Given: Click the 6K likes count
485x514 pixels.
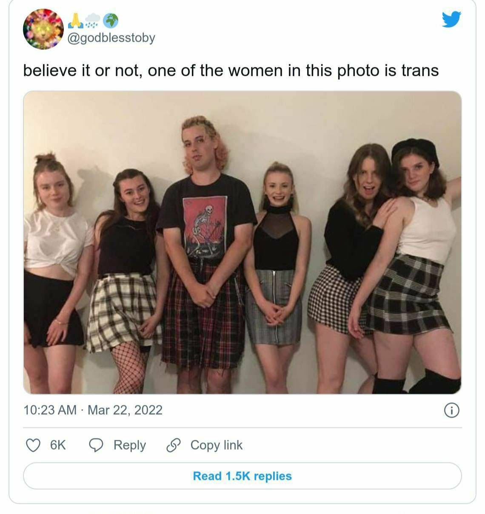Looking at the screenshot, I should click(58, 445).
